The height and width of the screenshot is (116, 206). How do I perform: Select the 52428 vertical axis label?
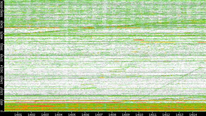(x=1, y=24)
